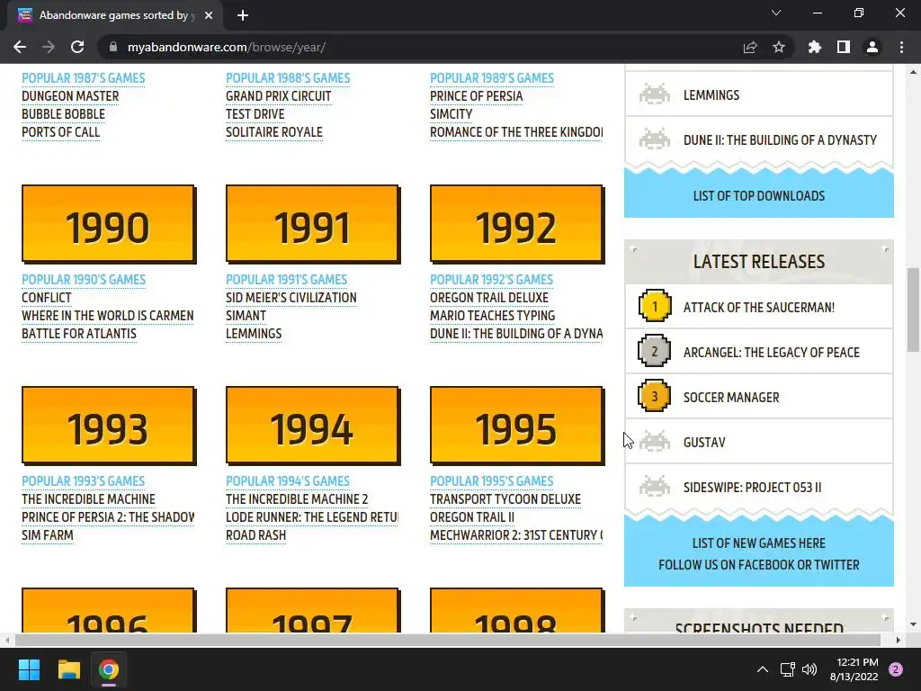The image size is (921, 691).
Task: Click the Chrome taskbar icon
Action: pos(109,669)
